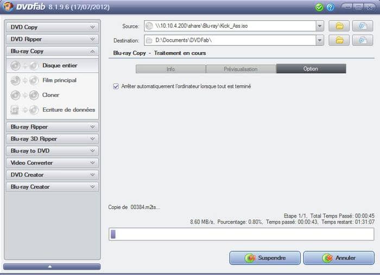The image size is (380, 275).
Task: Collapse the Blu-ray Copy section
Action: pyautogui.click(x=52, y=51)
